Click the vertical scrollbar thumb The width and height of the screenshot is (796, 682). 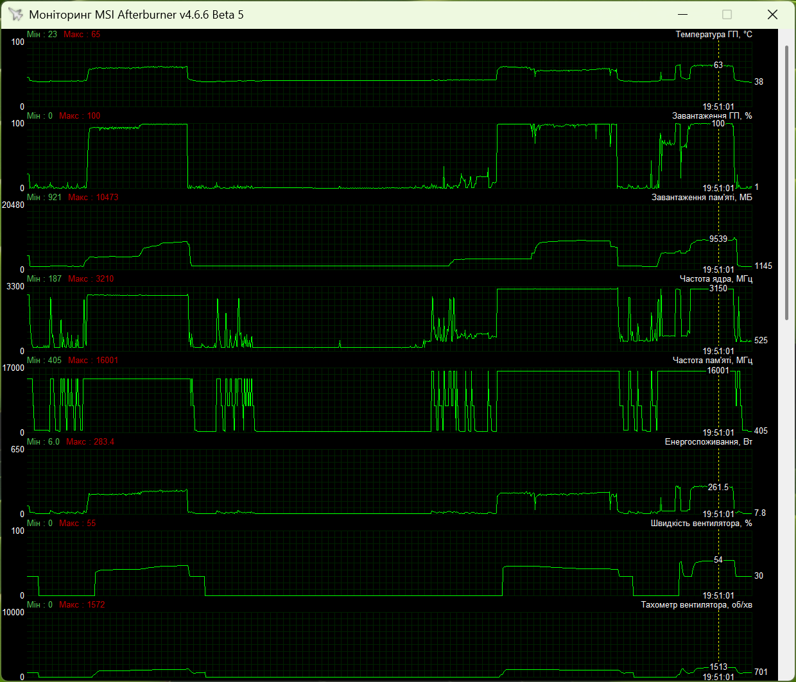[787, 183]
